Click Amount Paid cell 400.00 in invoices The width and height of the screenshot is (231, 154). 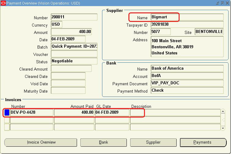(74, 112)
